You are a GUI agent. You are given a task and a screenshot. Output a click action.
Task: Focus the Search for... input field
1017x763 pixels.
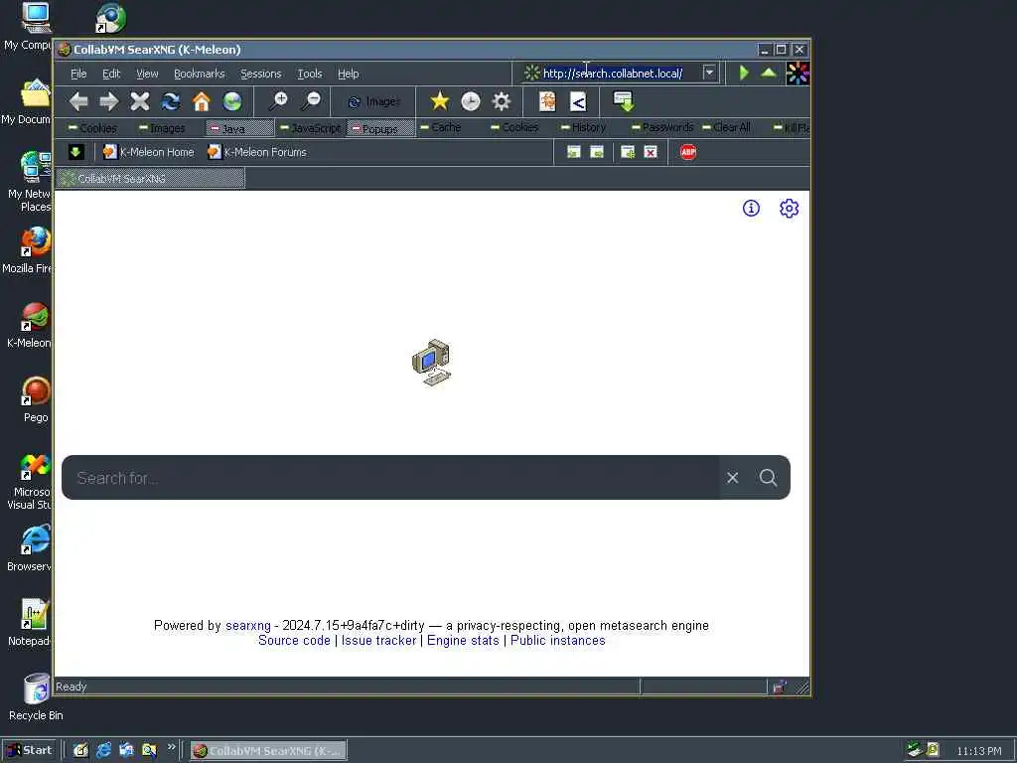[390, 478]
